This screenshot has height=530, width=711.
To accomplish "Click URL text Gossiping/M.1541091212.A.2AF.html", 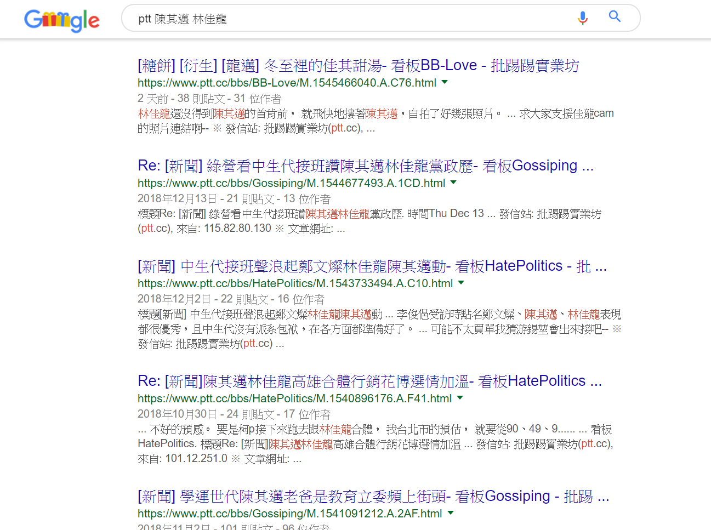I will click(289, 514).
